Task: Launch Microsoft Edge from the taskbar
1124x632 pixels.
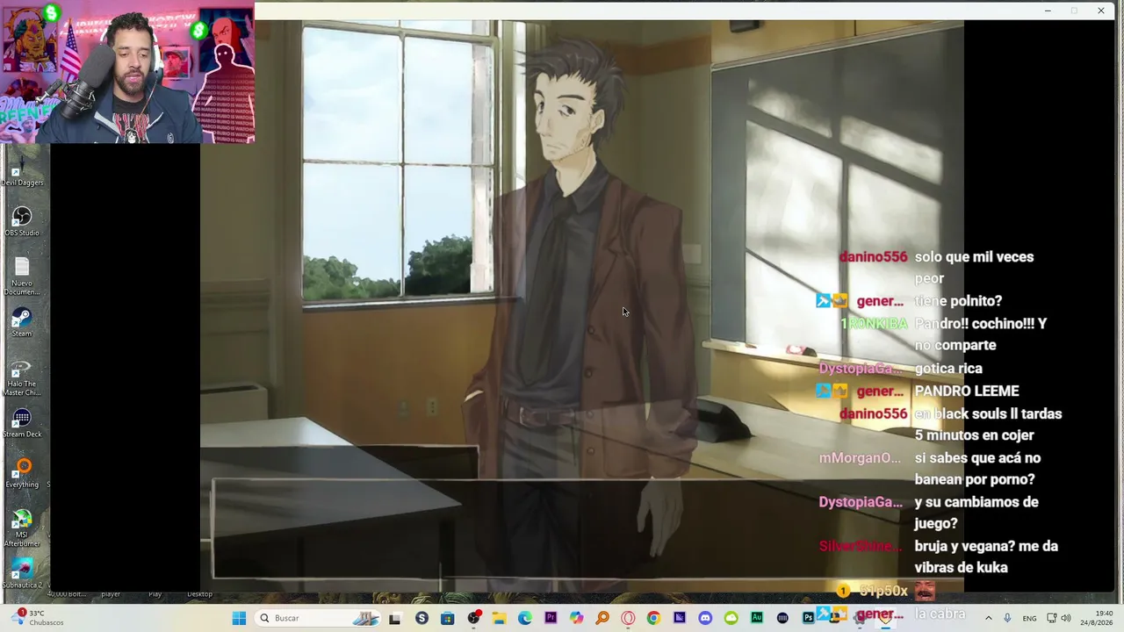Action: click(x=525, y=618)
